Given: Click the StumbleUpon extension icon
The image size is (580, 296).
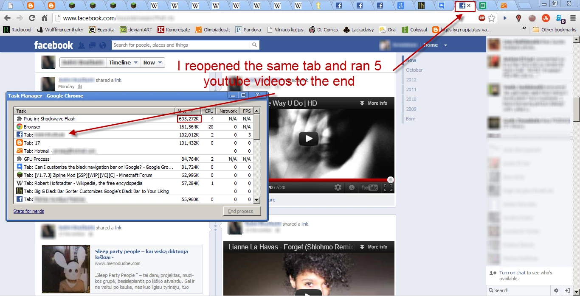Looking at the screenshot, I should pyautogui.click(x=546, y=18).
